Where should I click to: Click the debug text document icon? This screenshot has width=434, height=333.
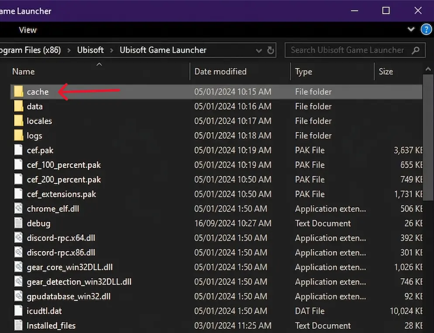coord(18,223)
